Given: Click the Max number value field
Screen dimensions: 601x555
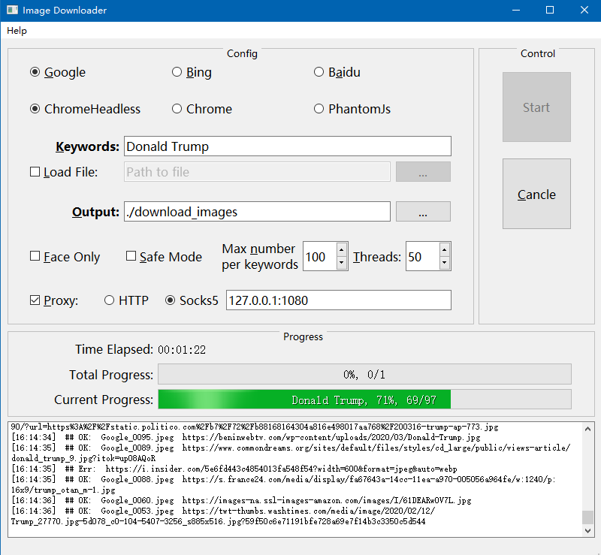Looking at the screenshot, I should click(x=320, y=256).
